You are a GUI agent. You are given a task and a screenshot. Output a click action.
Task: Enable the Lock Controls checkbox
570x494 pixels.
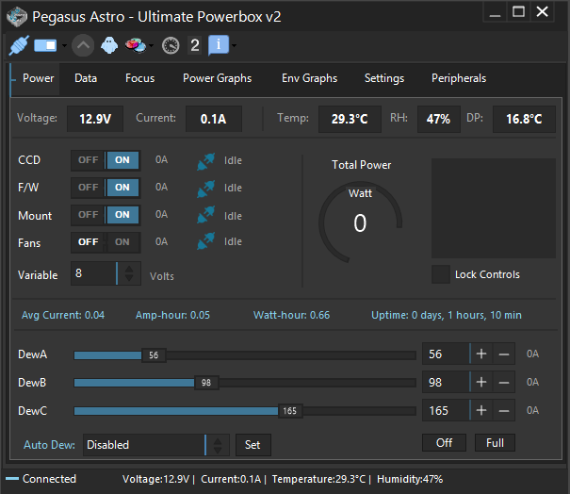[441, 274]
